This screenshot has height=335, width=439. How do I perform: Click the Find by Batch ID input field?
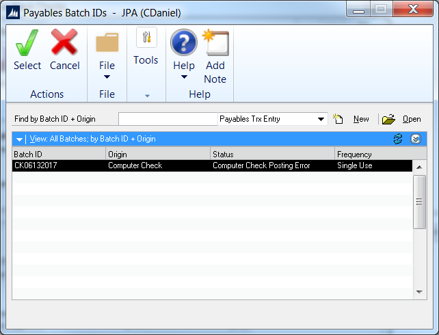(168, 119)
